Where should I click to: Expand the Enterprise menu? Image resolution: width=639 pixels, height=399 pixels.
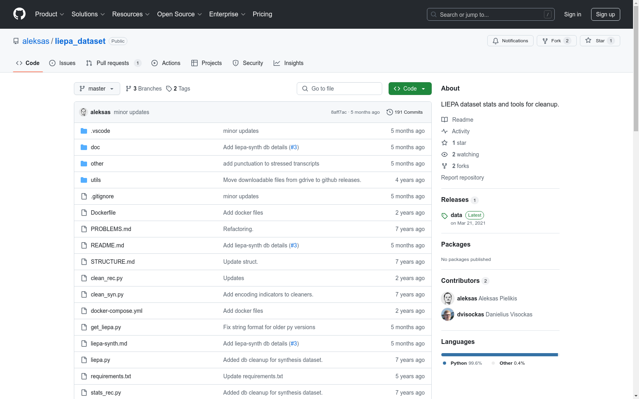tap(227, 14)
